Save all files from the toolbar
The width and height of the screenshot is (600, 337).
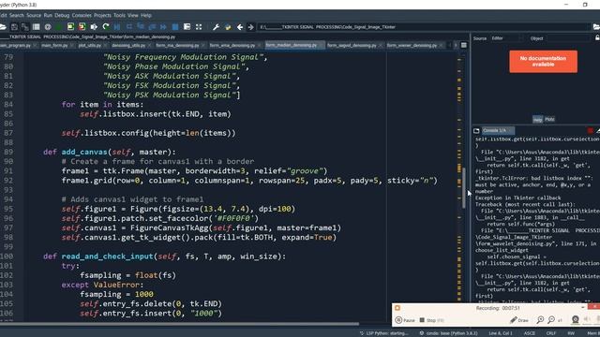click(x=25, y=27)
